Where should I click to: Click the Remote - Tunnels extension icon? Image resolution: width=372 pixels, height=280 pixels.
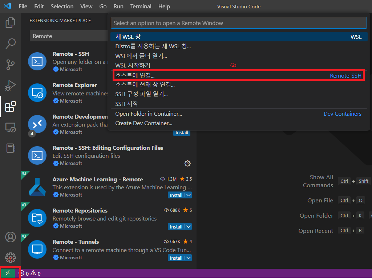pos(37,249)
